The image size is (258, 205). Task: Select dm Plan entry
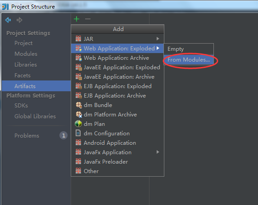(118, 124)
